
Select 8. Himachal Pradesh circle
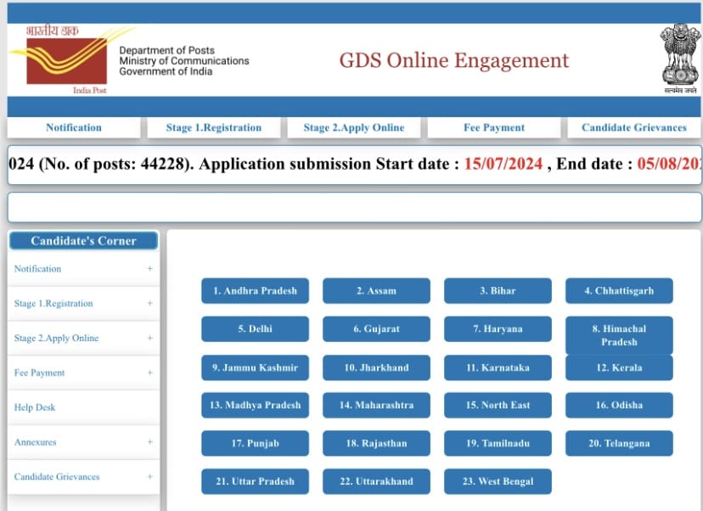coord(619,335)
